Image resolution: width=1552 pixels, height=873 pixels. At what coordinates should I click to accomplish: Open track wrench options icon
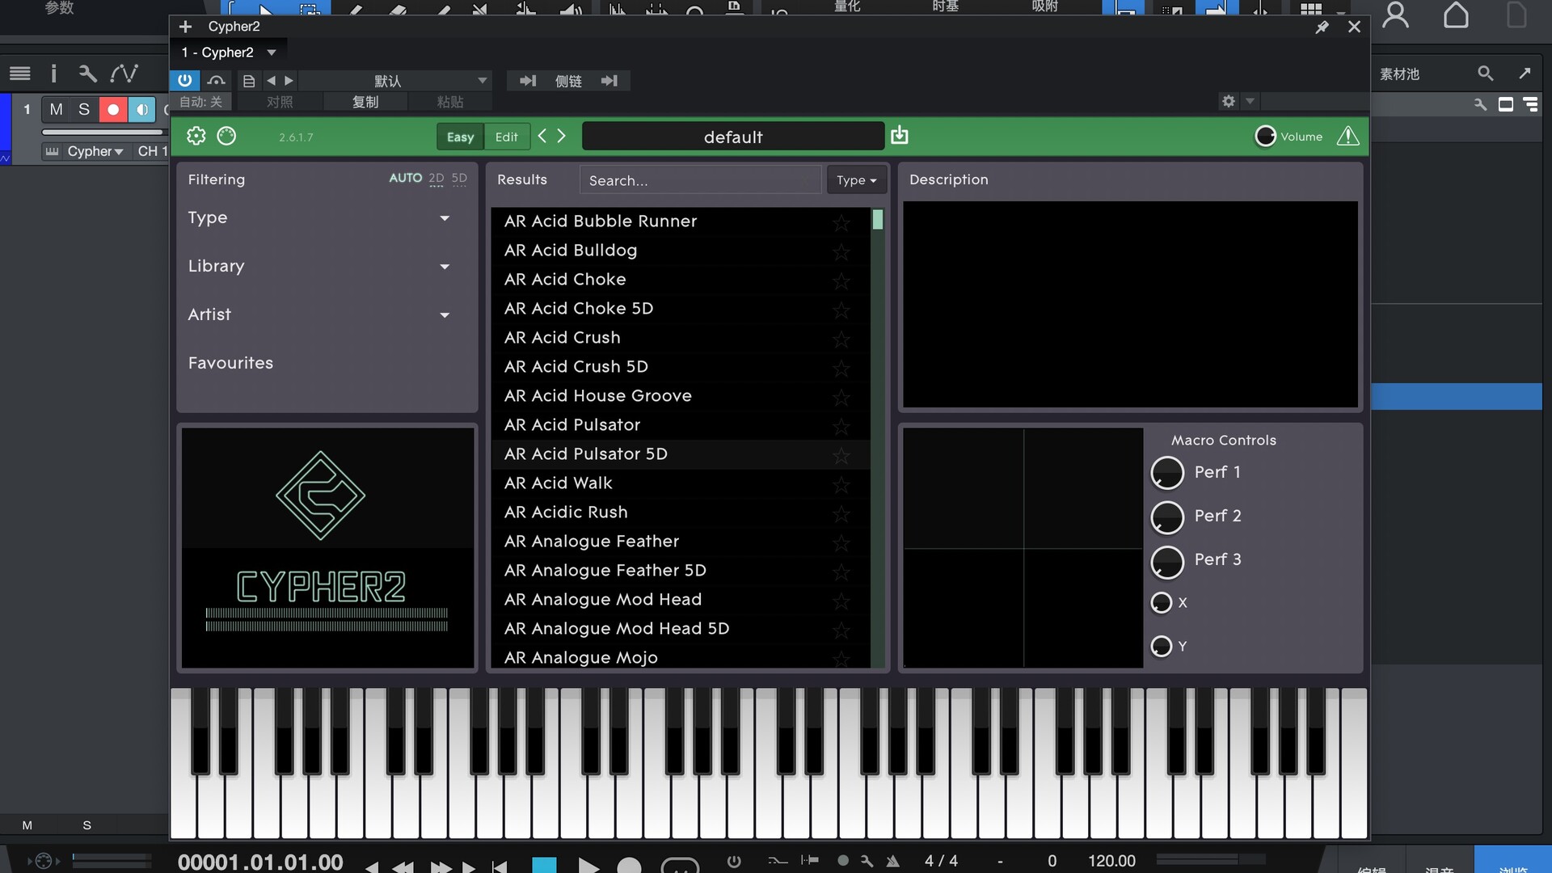(87, 74)
